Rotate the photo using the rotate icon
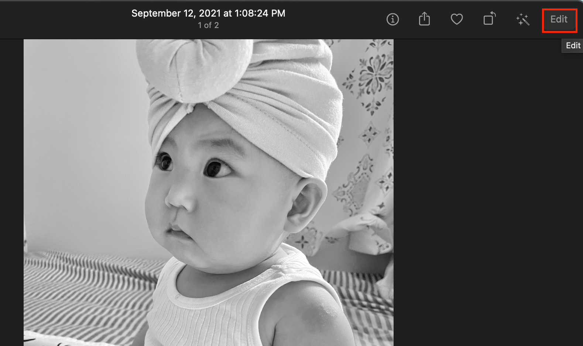 [x=489, y=18]
